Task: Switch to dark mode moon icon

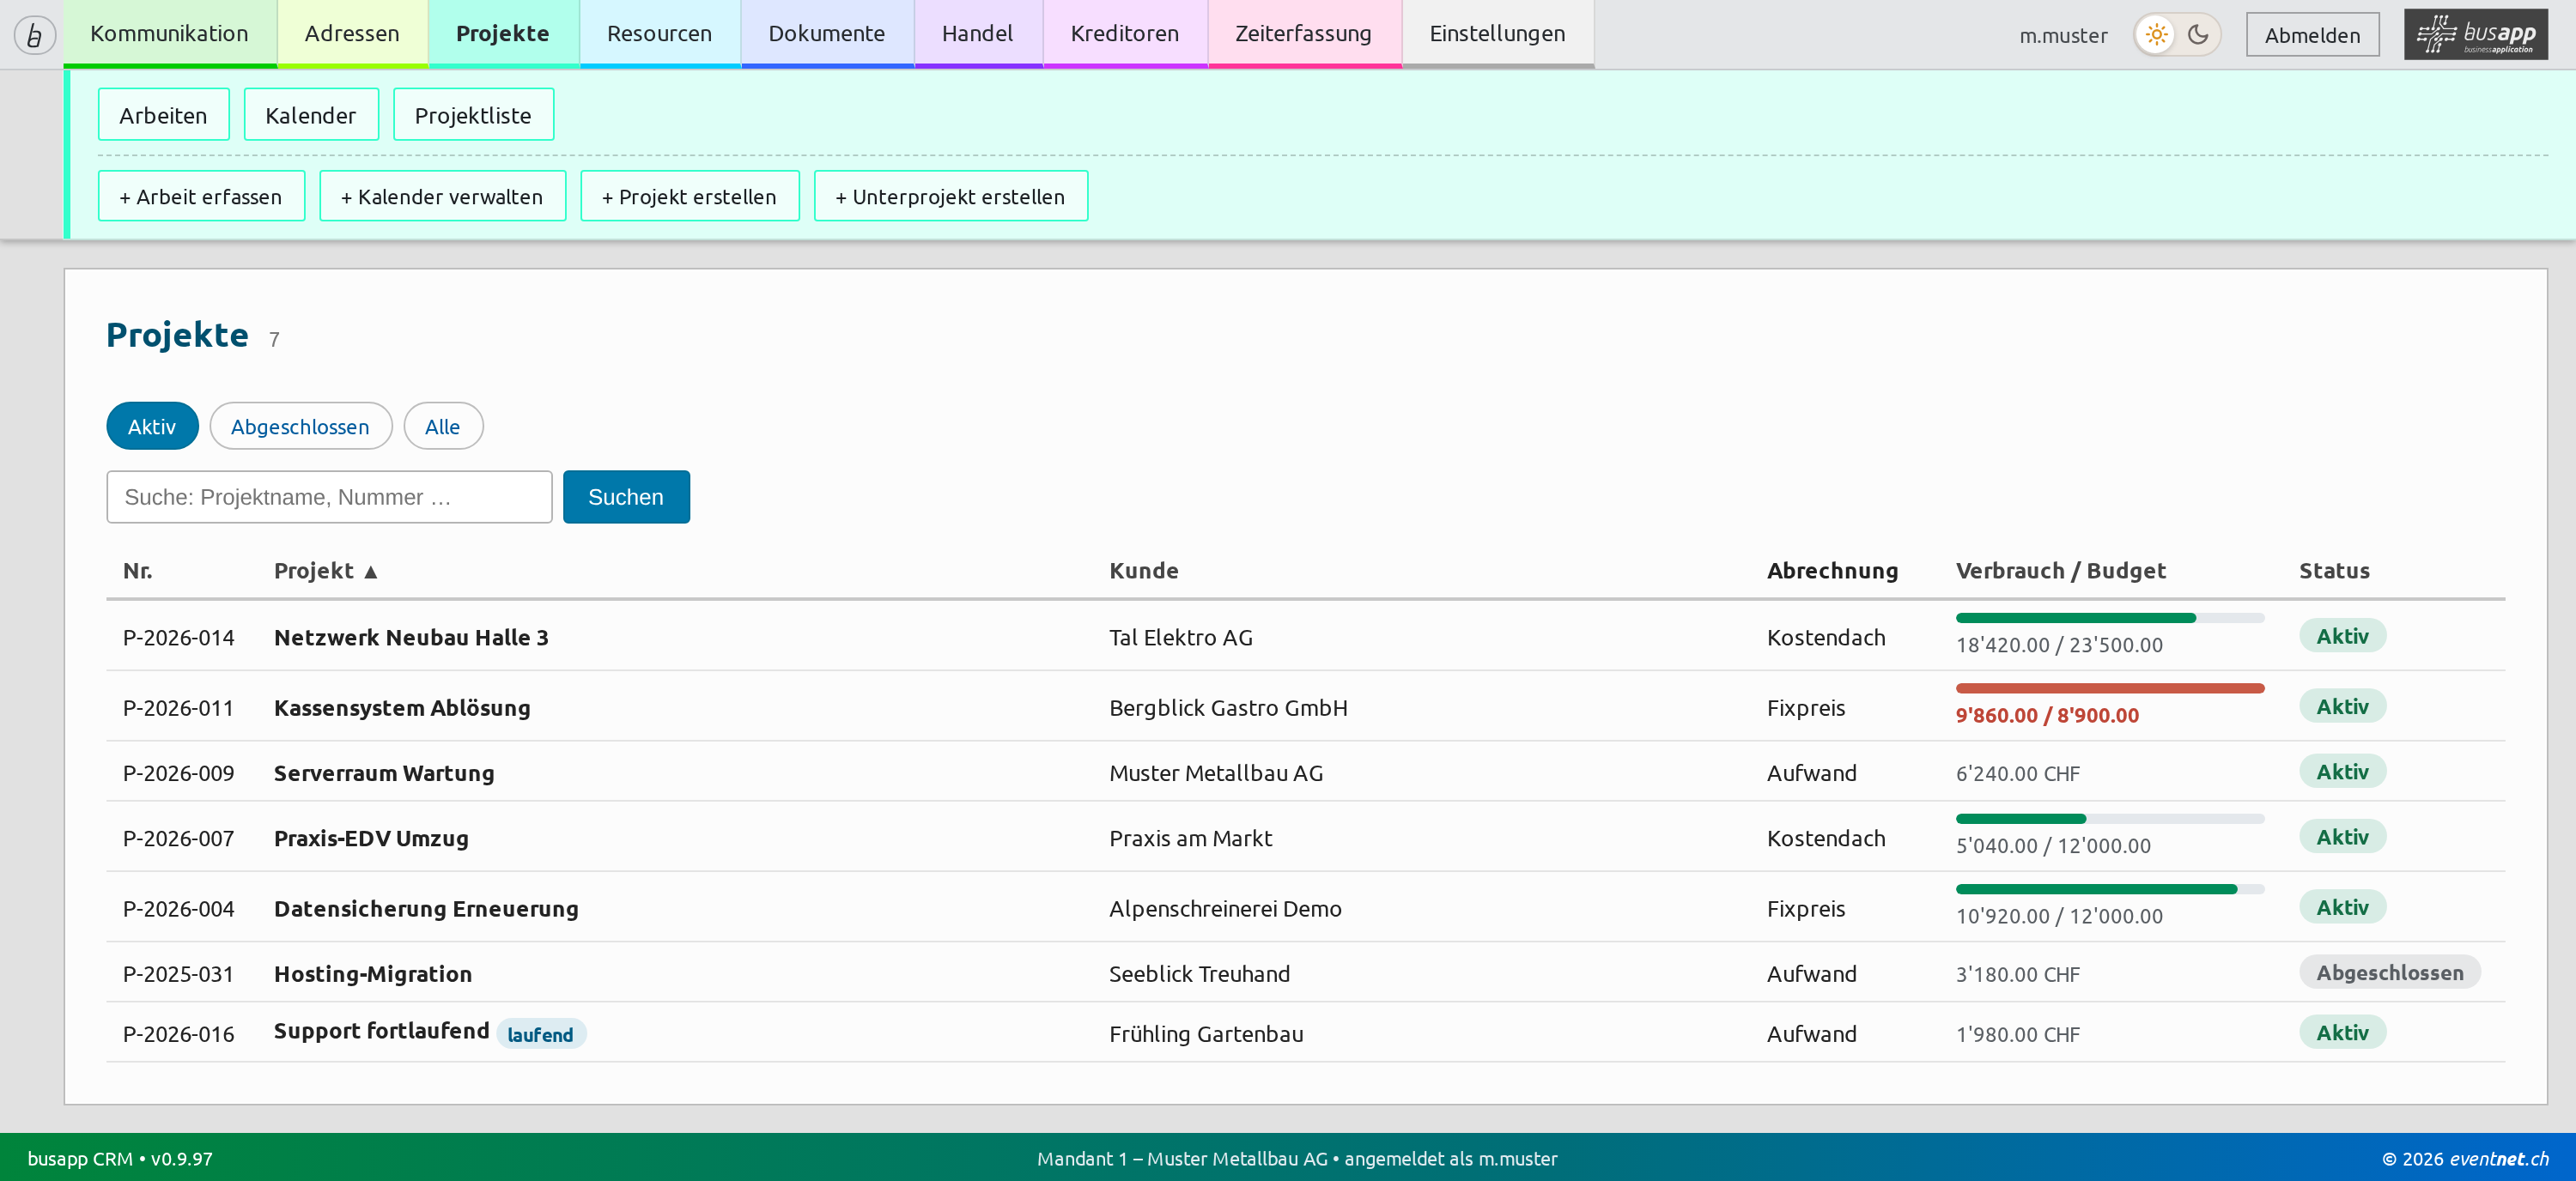Action: click(2197, 35)
